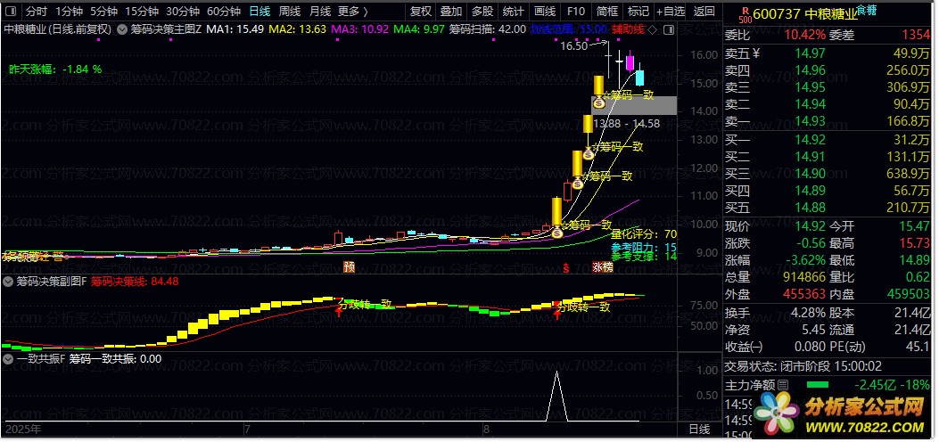Select the 月线 monthly period
Viewport: 939px width, 442px height.
(x=320, y=11)
